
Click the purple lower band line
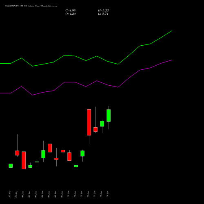[x=86, y=86]
